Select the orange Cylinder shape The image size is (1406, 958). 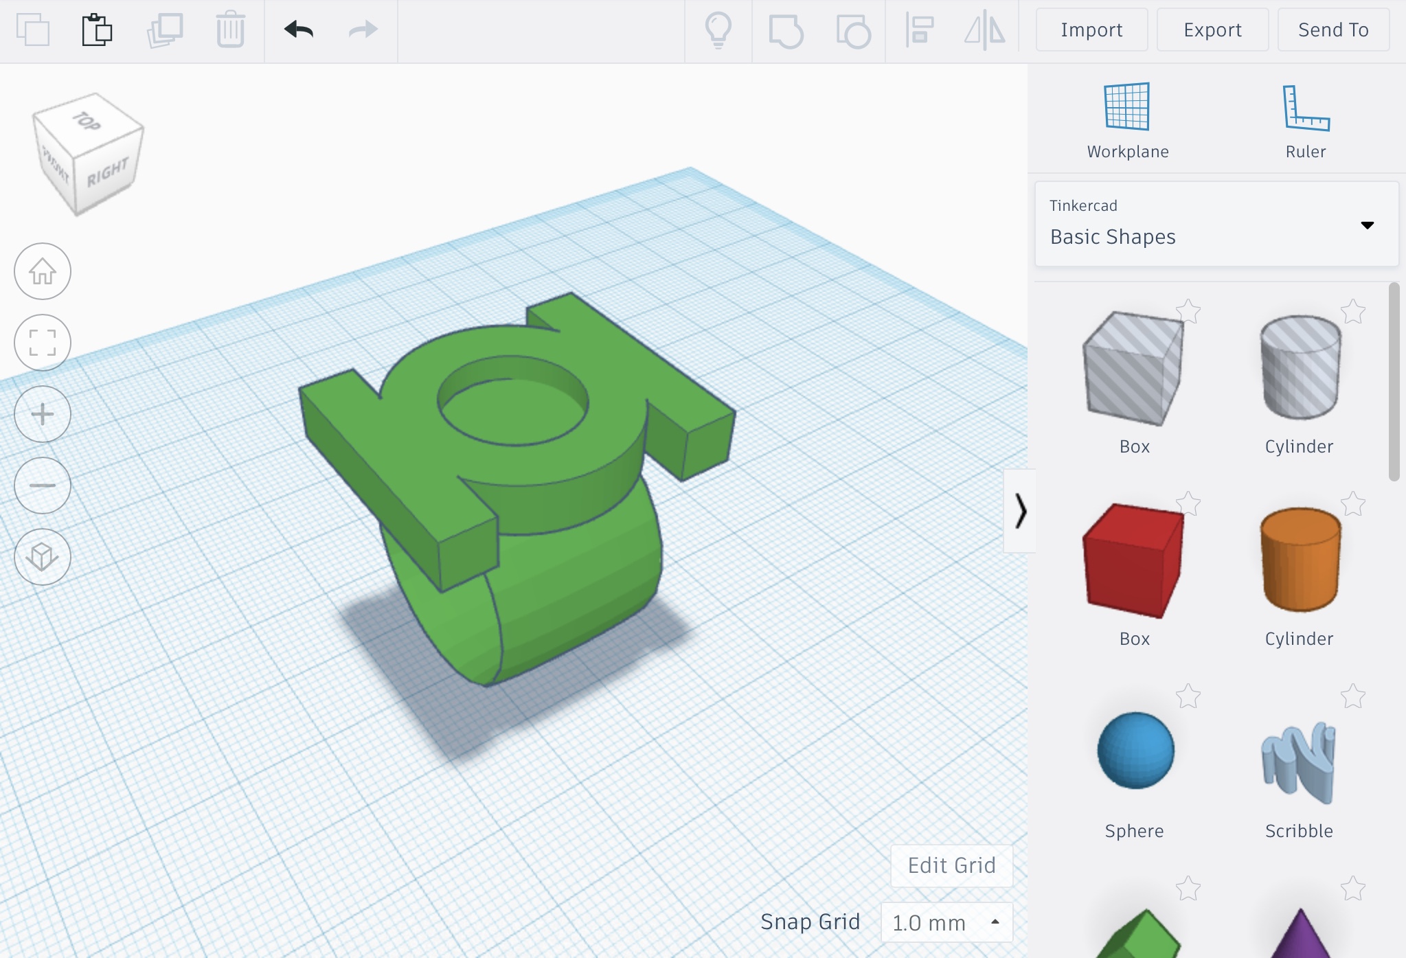(x=1300, y=560)
